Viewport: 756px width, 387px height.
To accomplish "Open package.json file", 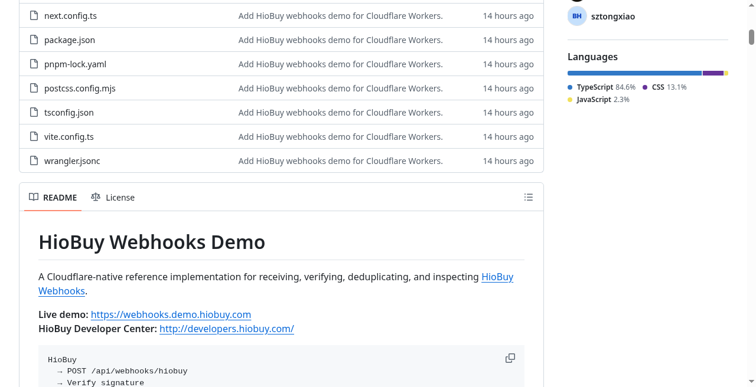I will 70,40.
